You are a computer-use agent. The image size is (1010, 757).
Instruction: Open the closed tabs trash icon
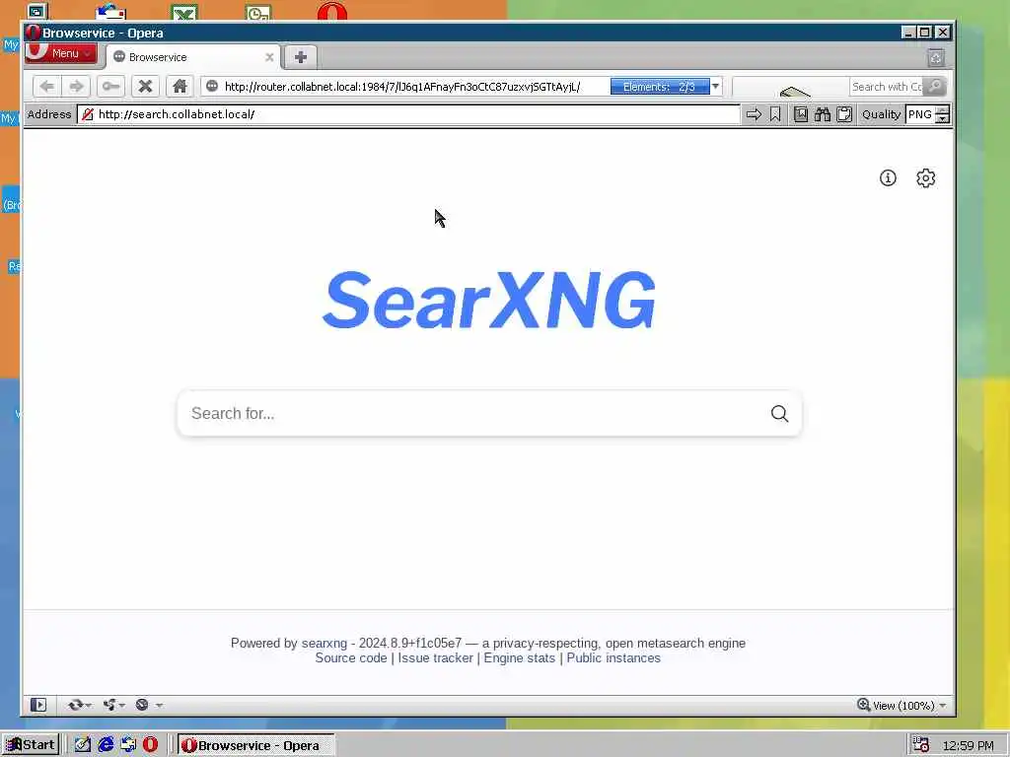[x=936, y=58]
